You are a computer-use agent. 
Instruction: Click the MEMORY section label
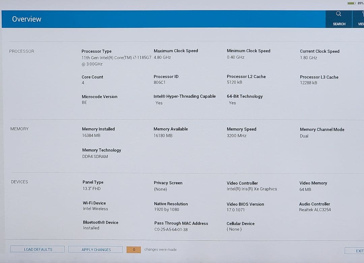pyautogui.click(x=20, y=129)
